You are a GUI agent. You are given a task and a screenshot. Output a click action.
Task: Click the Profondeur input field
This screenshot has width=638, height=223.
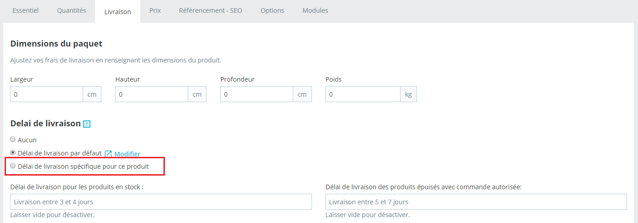pos(257,94)
